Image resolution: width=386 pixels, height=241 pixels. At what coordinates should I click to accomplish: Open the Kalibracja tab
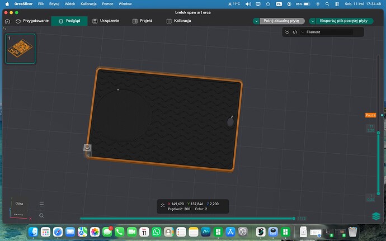(178, 21)
